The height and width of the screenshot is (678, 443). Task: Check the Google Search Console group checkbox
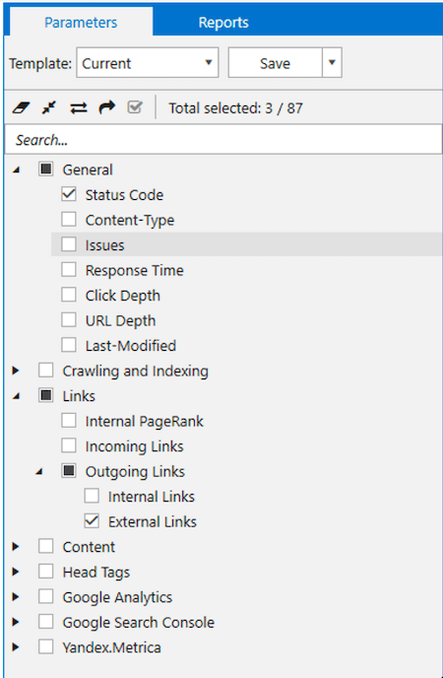pyautogui.click(x=45, y=622)
